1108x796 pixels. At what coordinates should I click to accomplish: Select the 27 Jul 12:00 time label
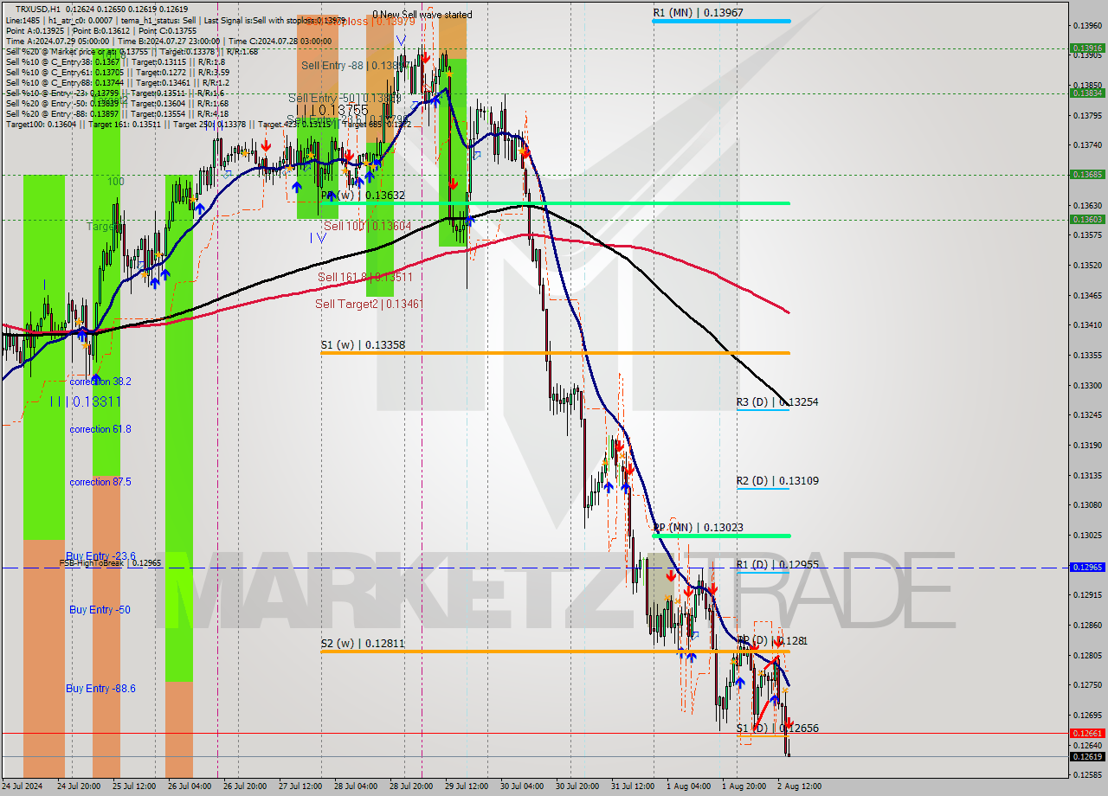300,786
